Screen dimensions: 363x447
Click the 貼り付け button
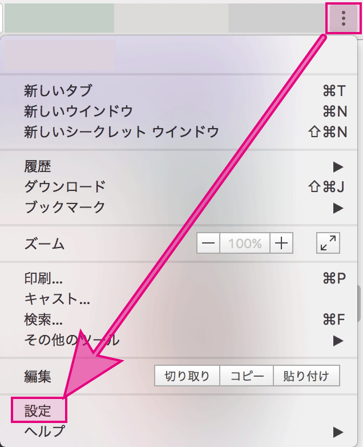tap(306, 376)
